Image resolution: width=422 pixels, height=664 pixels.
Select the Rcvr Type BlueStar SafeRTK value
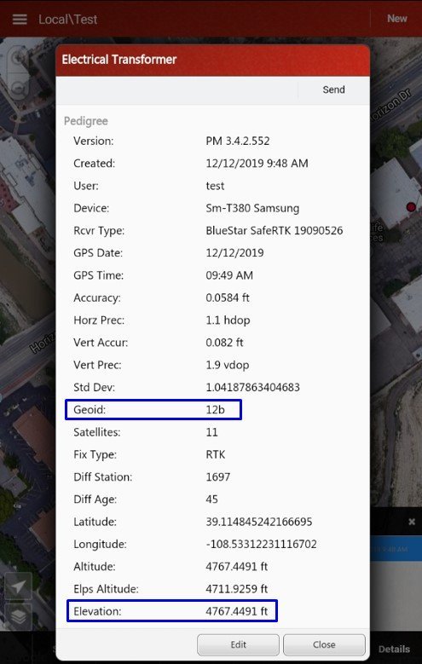point(275,231)
